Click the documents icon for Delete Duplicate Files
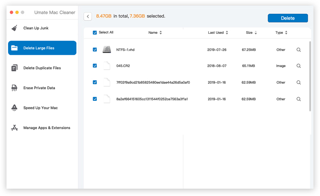This screenshot has height=196, width=320. 14,68
